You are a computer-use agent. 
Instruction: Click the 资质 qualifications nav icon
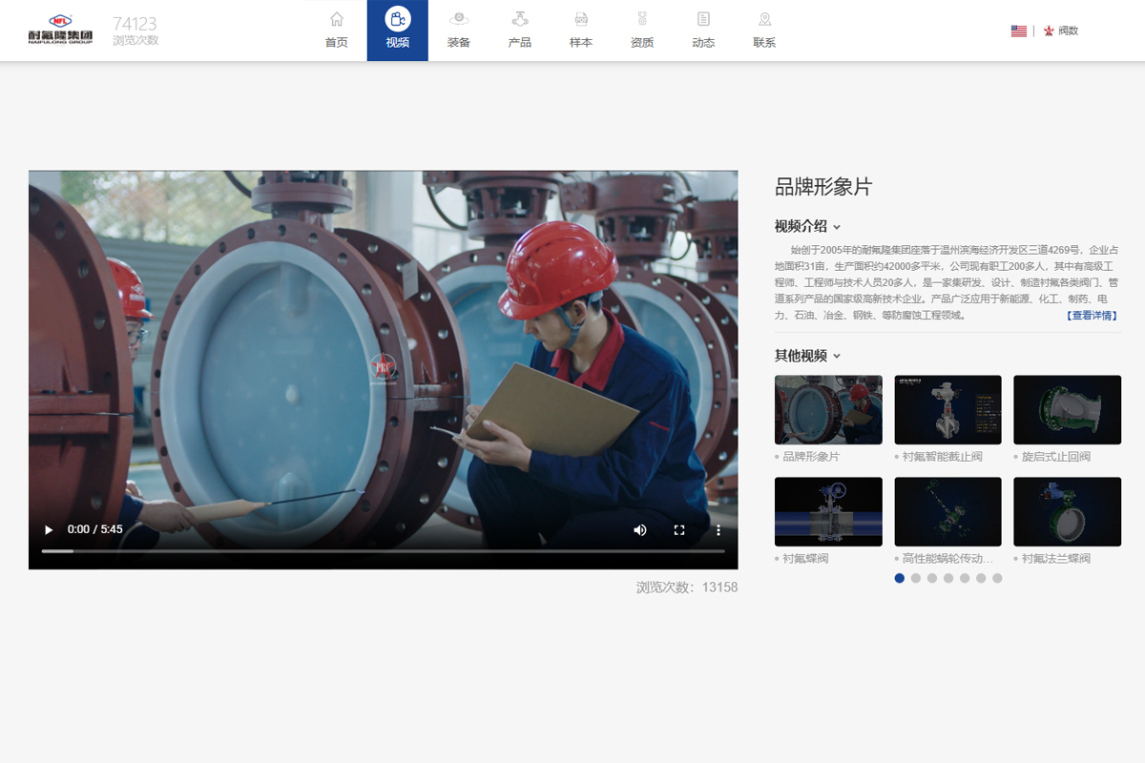(641, 20)
